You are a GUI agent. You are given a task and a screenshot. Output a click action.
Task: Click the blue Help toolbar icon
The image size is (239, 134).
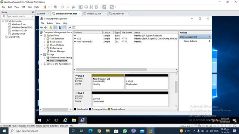click(60, 28)
